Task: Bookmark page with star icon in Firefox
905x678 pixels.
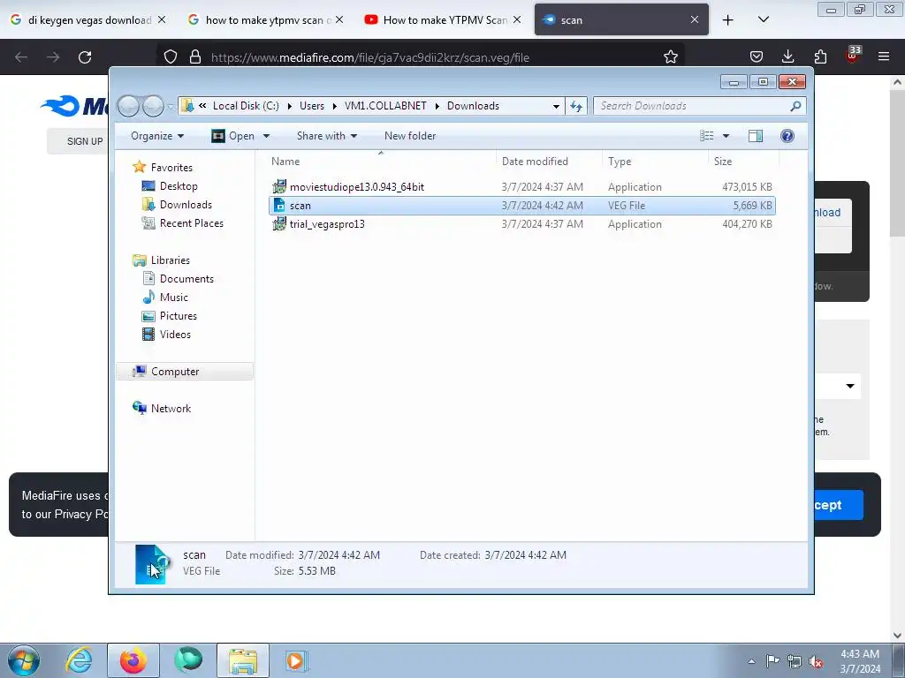Action: [670, 57]
